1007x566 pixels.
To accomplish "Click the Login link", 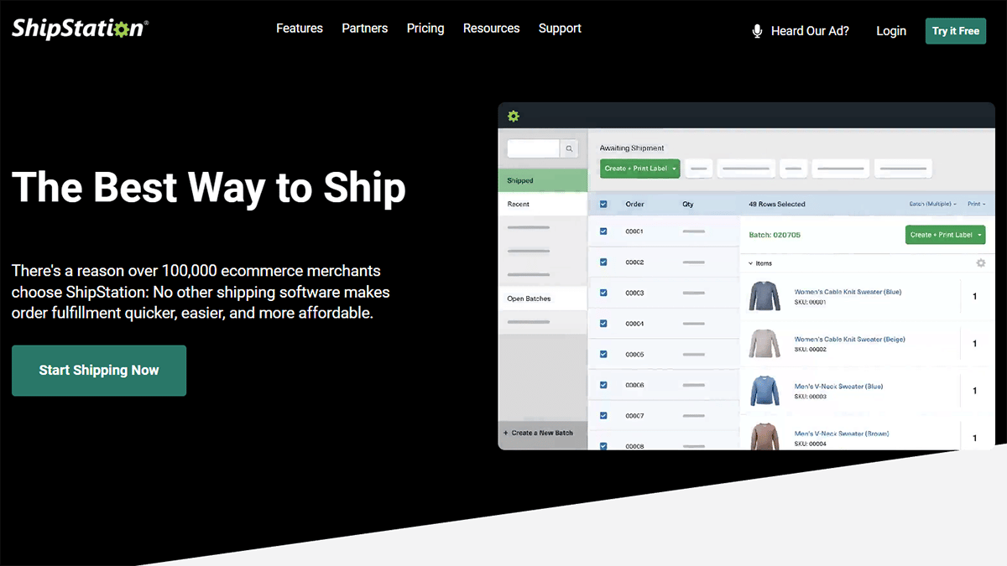I will pyautogui.click(x=890, y=31).
